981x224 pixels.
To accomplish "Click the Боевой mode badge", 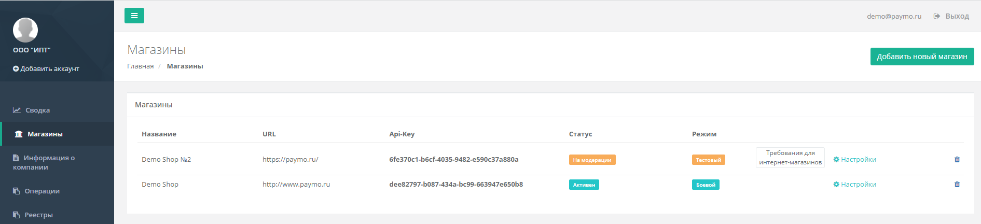I will pos(706,185).
